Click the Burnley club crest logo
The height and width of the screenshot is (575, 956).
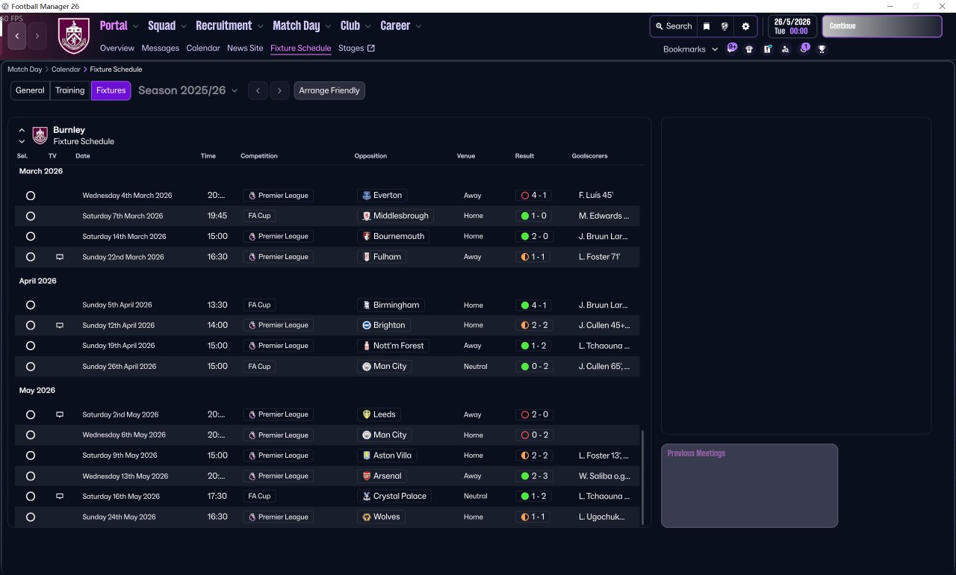[74, 36]
